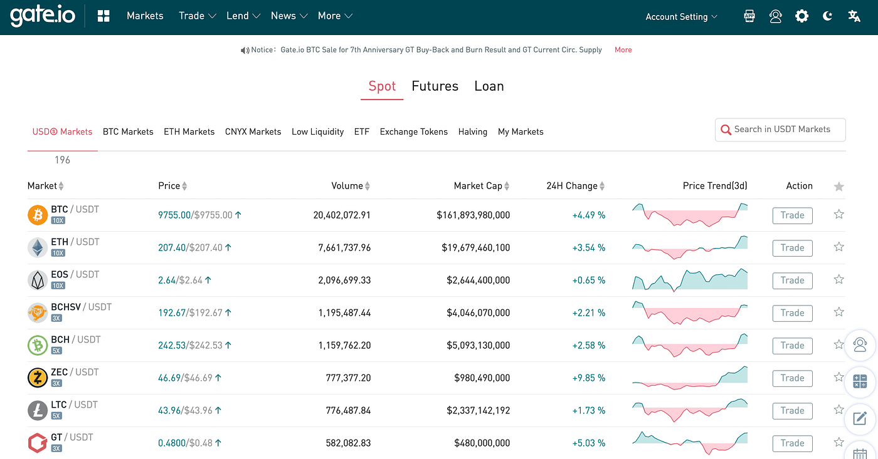Screen dimensions: 878x459
Task: Click the BCHSV coin icon
Action: 38,312
